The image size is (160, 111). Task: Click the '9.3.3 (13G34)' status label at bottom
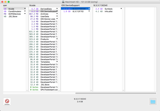pyautogui.click(x=80, y=99)
